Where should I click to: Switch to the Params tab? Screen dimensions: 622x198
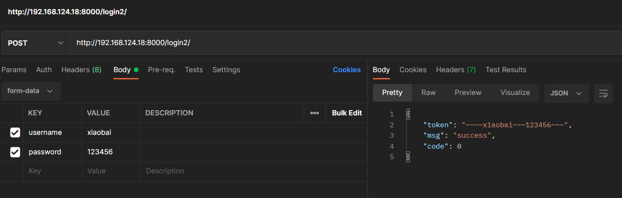[14, 70]
